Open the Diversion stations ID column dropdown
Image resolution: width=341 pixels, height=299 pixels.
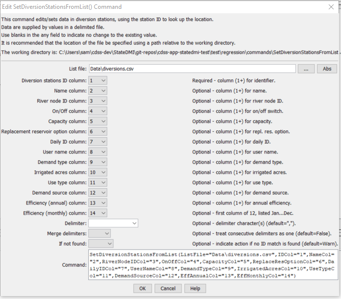pyautogui.click(x=98, y=80)
